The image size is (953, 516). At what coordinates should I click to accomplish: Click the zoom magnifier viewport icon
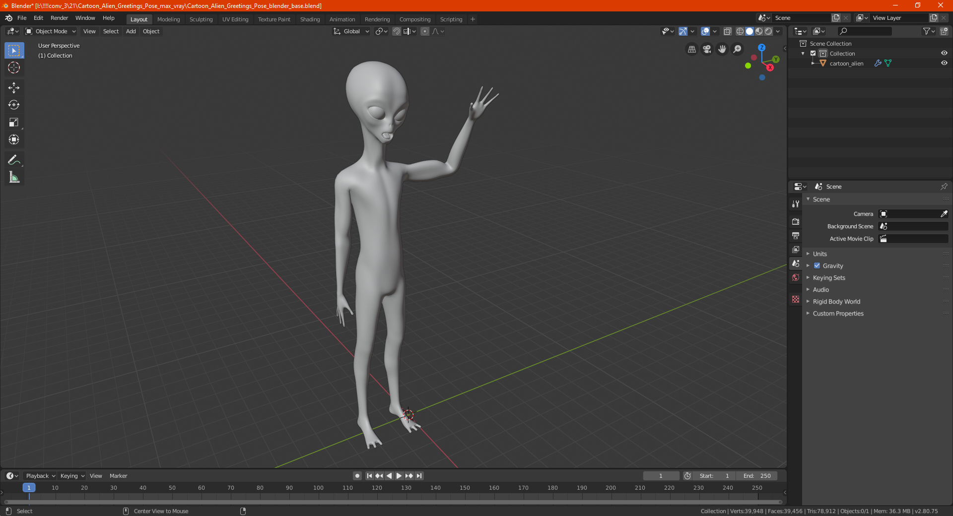[738, 49]
